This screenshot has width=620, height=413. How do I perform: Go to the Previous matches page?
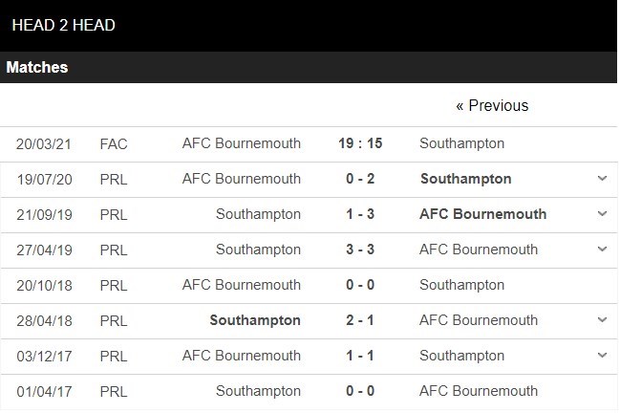click(x=492, y=105)
